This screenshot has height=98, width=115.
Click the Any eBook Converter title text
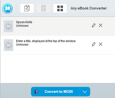(x=89, y=8)
